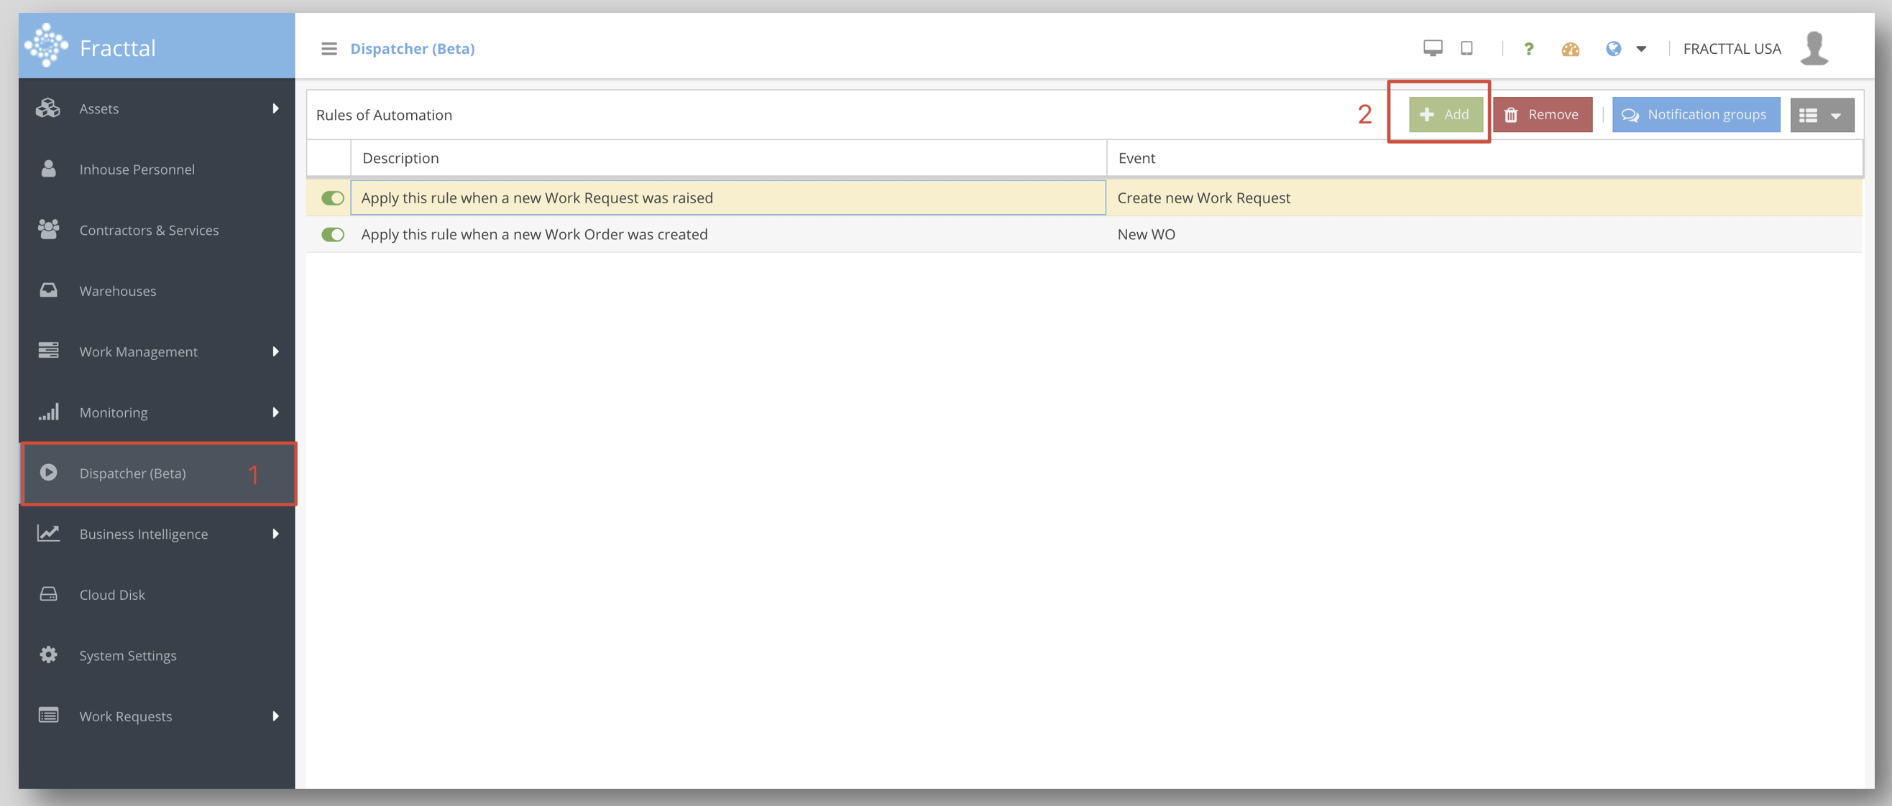Open the user profile avatar
Screen dimensions: 1892x806
(1814, 48)
